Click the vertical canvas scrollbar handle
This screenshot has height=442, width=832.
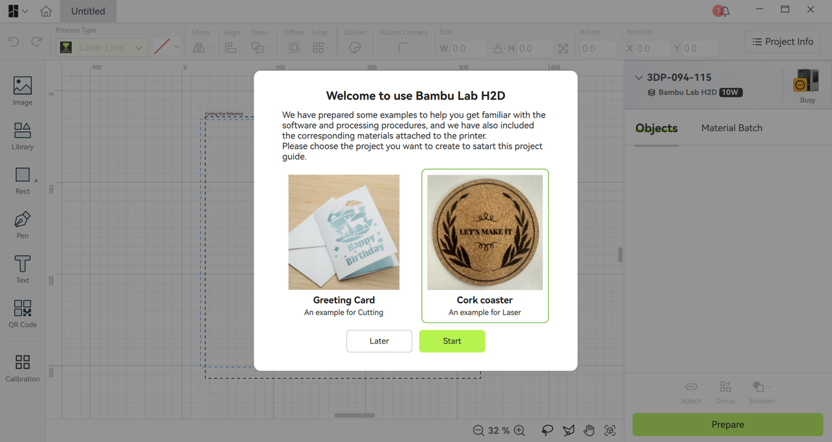click(x=620, y=254)
